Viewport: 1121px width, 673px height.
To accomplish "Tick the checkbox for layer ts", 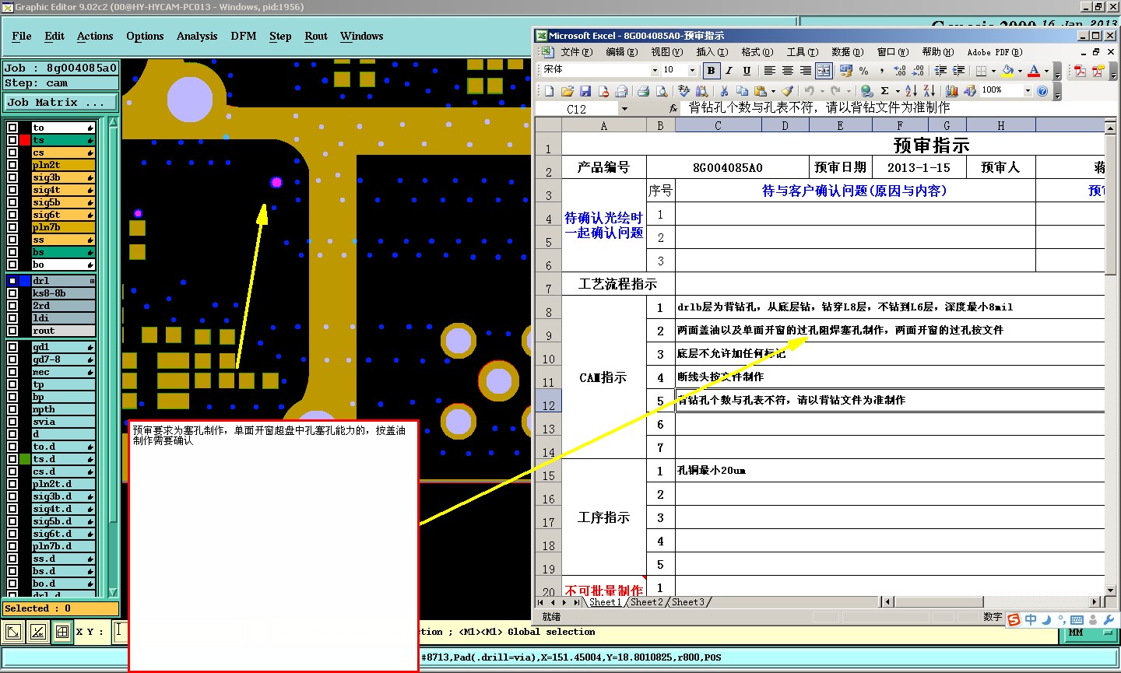I will click(12, 140).
